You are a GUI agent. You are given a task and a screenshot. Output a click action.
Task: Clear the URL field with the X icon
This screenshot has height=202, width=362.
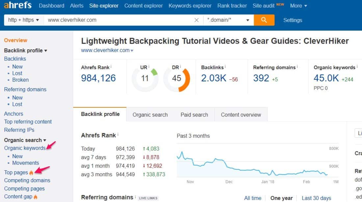coord(196,20)
